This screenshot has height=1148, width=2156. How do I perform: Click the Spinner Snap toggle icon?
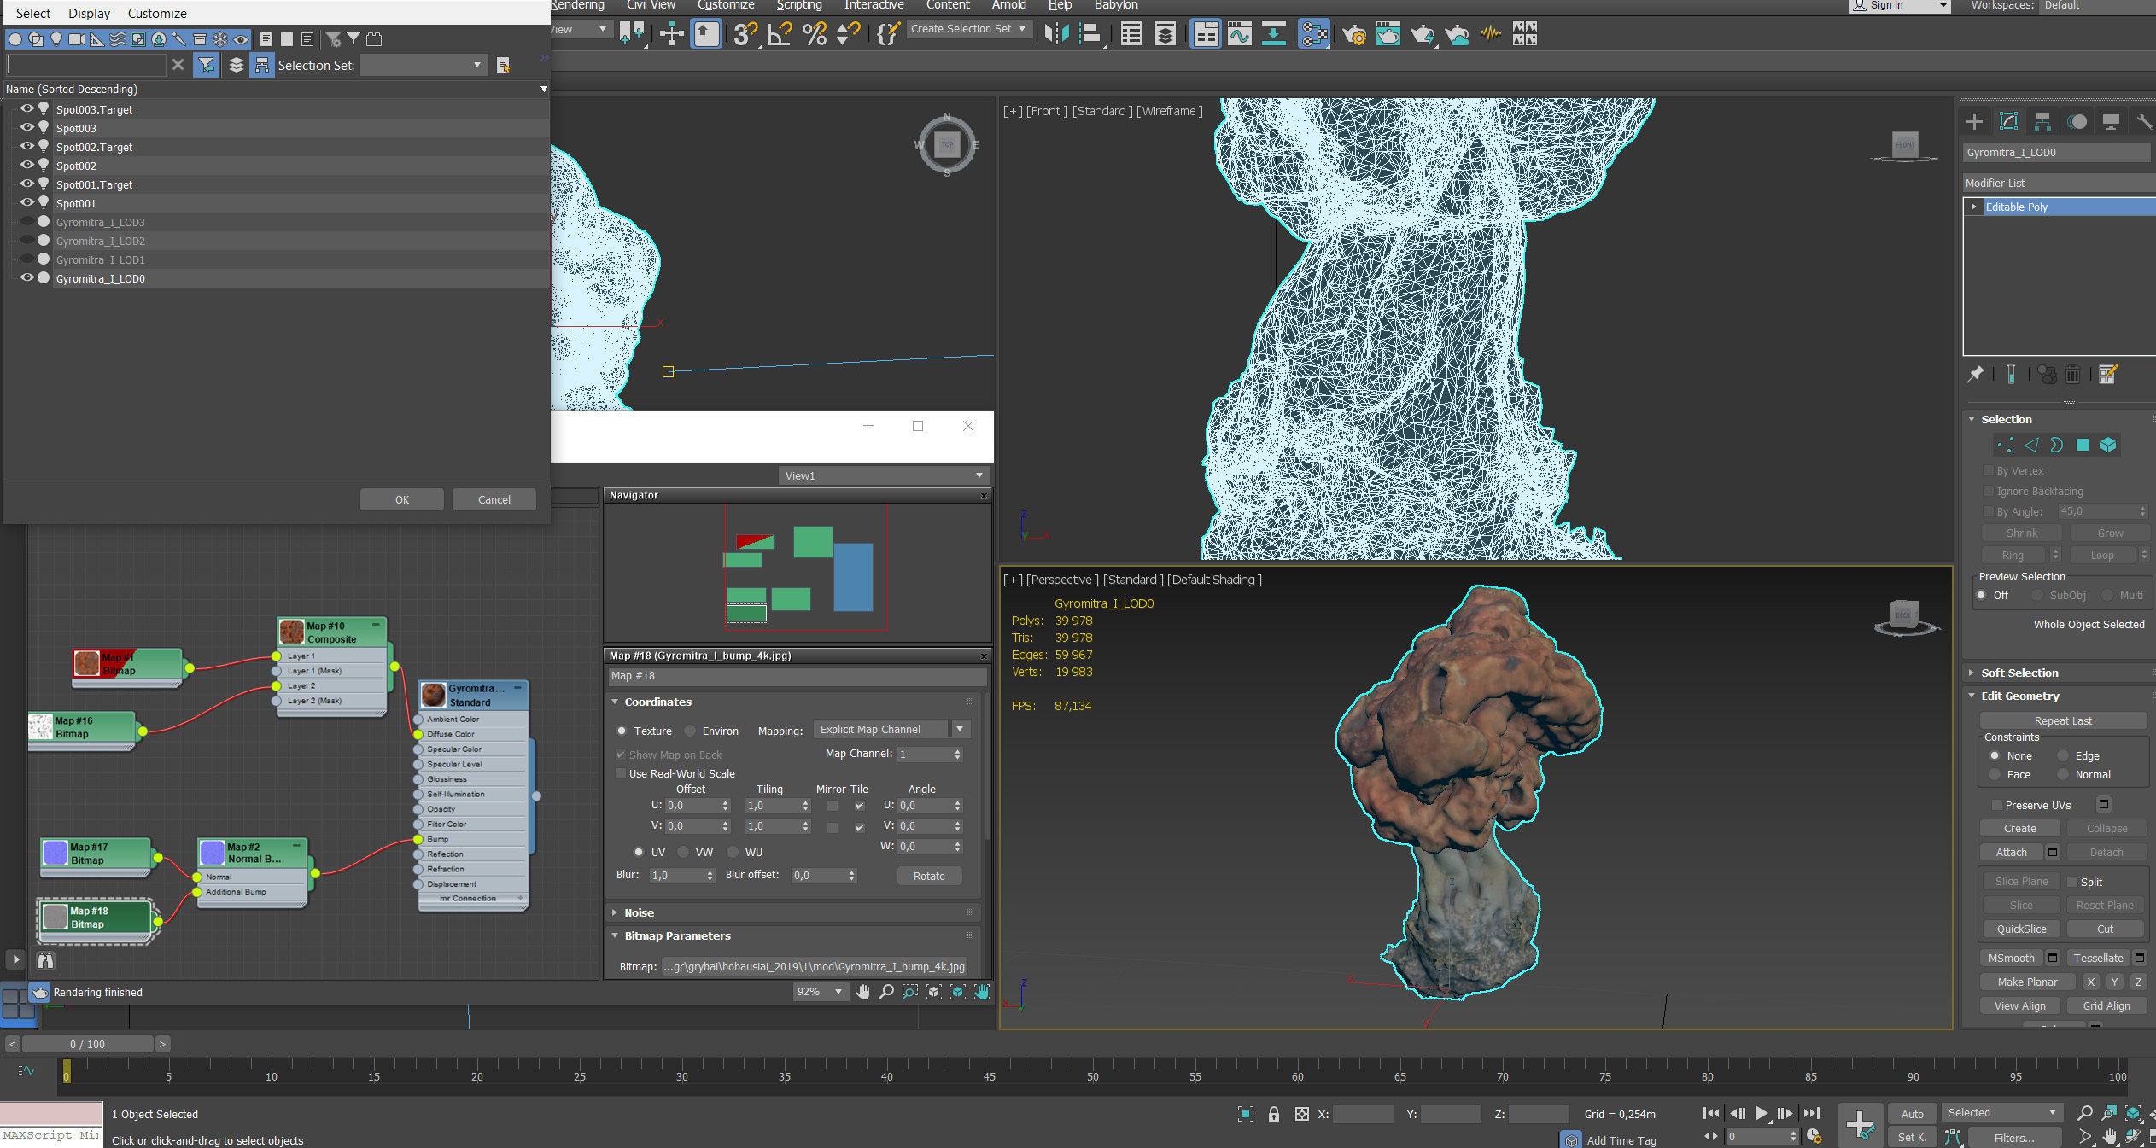pyautogui.click(x=848, y=34)
